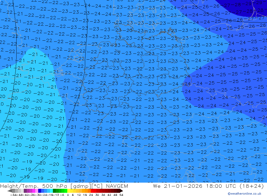Pick the dark purple swatch at legend value -42
267x196 pixels.
[x=25, y=191]
